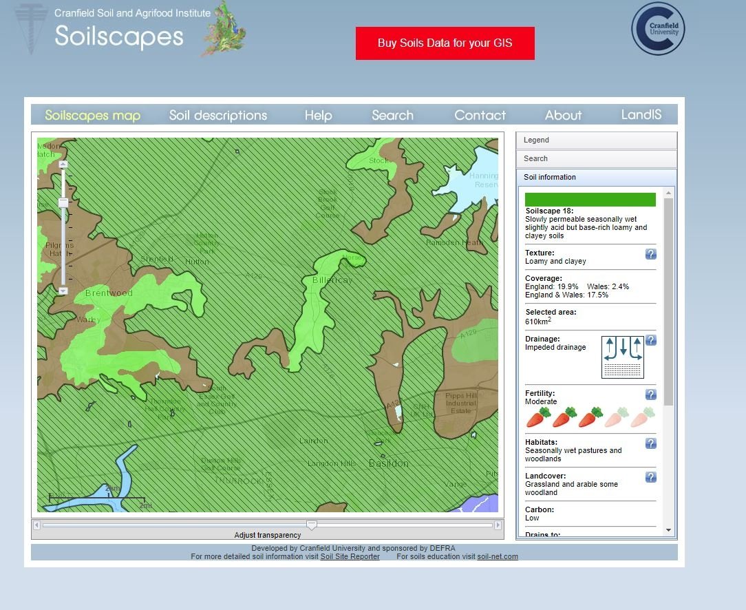The width and height of the screenshot is (746, 610).
Task: Click the Brentwood label on the map
Action: (x=109, y=293)
